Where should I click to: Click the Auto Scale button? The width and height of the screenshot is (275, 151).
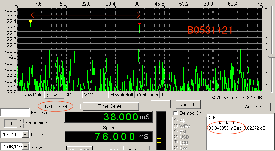[256, 107]
